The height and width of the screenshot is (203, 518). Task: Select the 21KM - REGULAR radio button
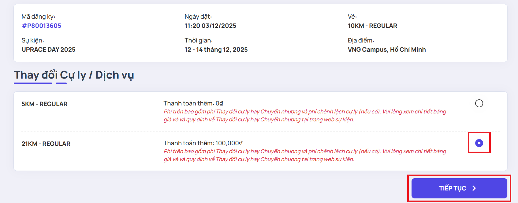pos(479,143)
